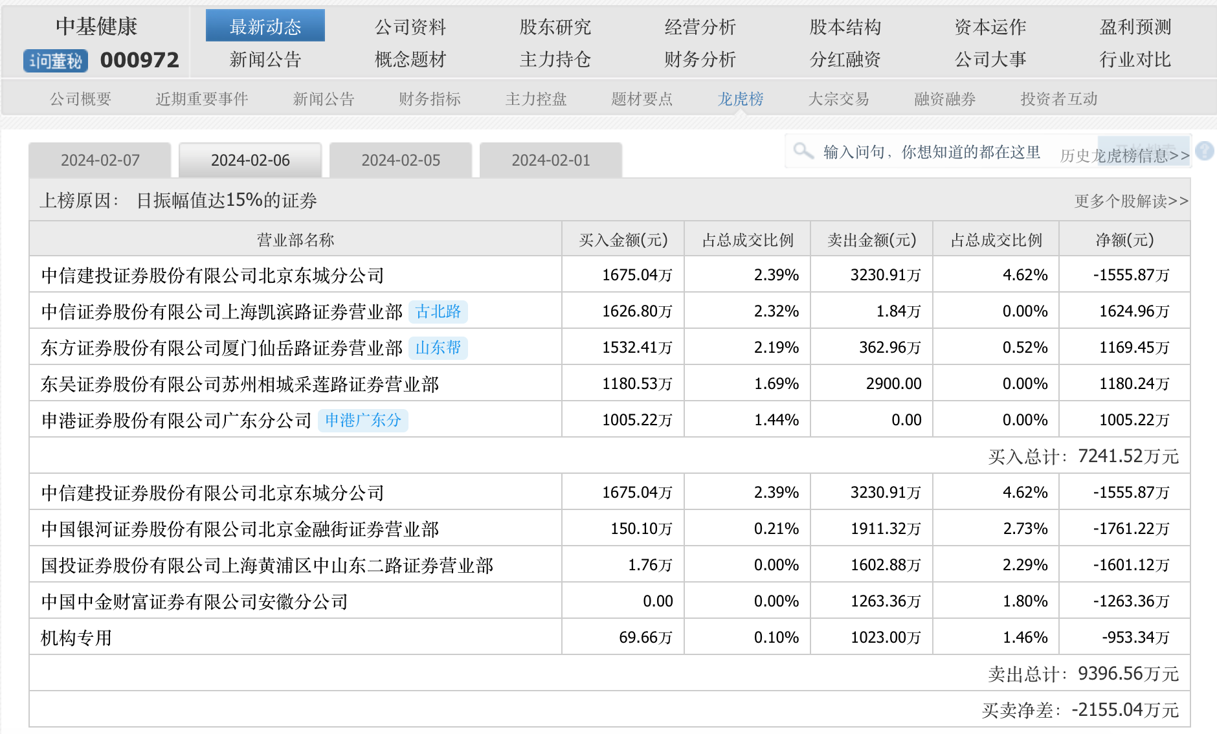This screenshot has height=734, width=1217.
Task: Click the question mark help icon
Action: pos(1204,151)
